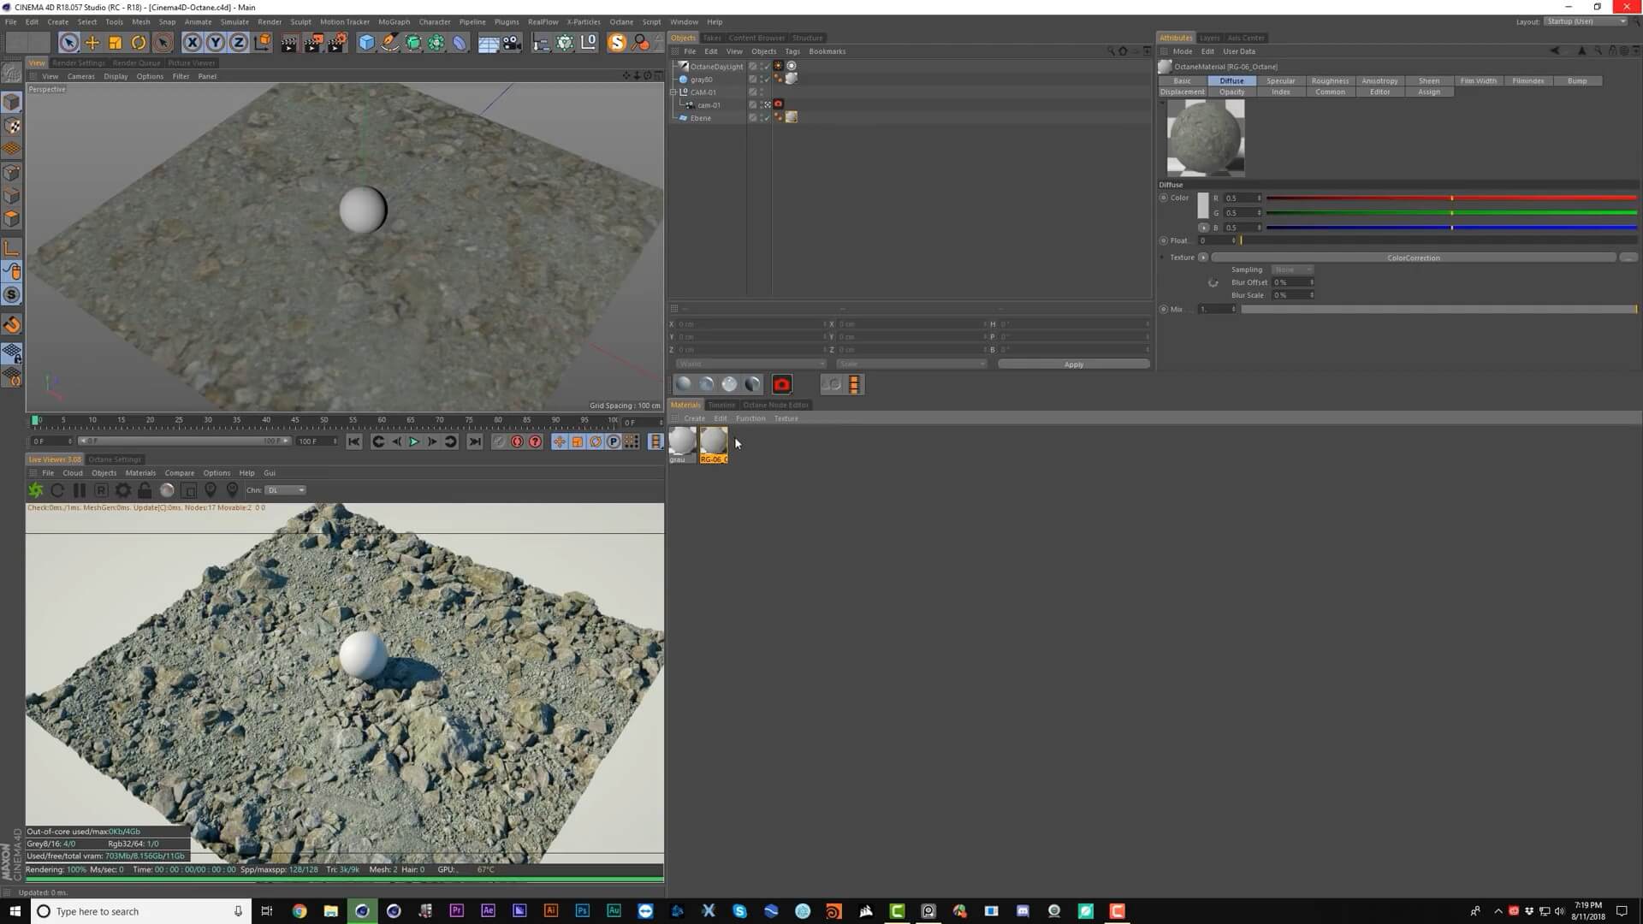
Task: Open the ColorCorrection texture button
Action: point(1413,258)
